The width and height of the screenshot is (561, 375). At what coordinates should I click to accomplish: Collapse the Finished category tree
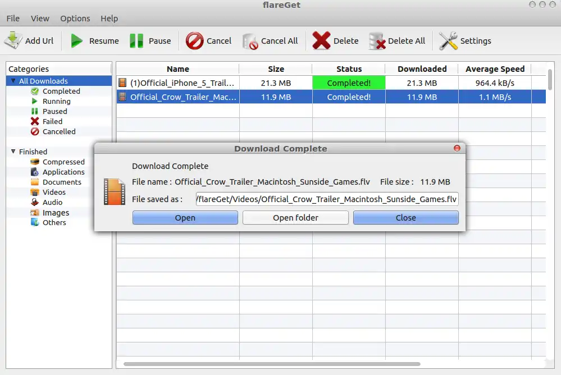tap(13, 152)
